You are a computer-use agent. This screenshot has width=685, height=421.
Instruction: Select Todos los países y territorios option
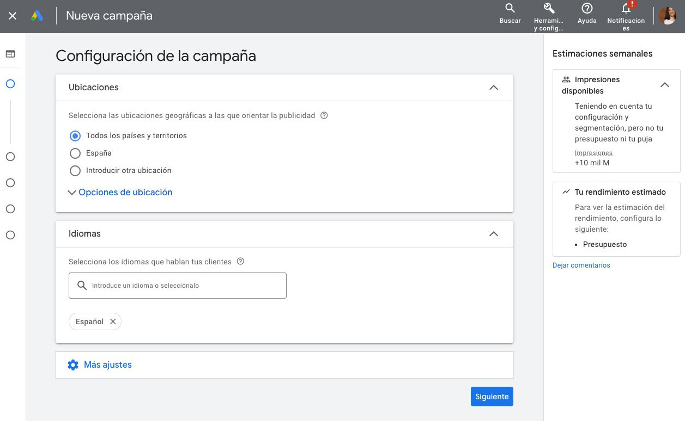click(75, 135)
